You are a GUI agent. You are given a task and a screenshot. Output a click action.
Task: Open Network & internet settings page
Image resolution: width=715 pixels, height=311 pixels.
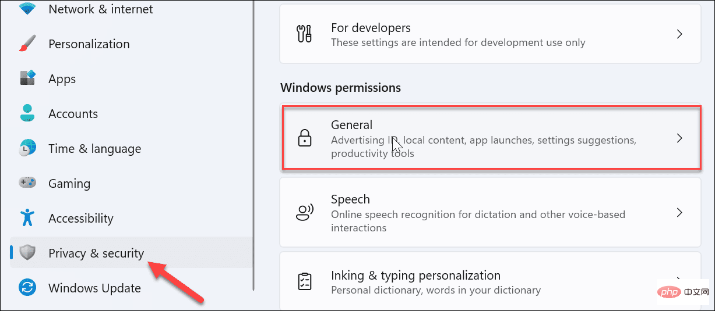100,9
